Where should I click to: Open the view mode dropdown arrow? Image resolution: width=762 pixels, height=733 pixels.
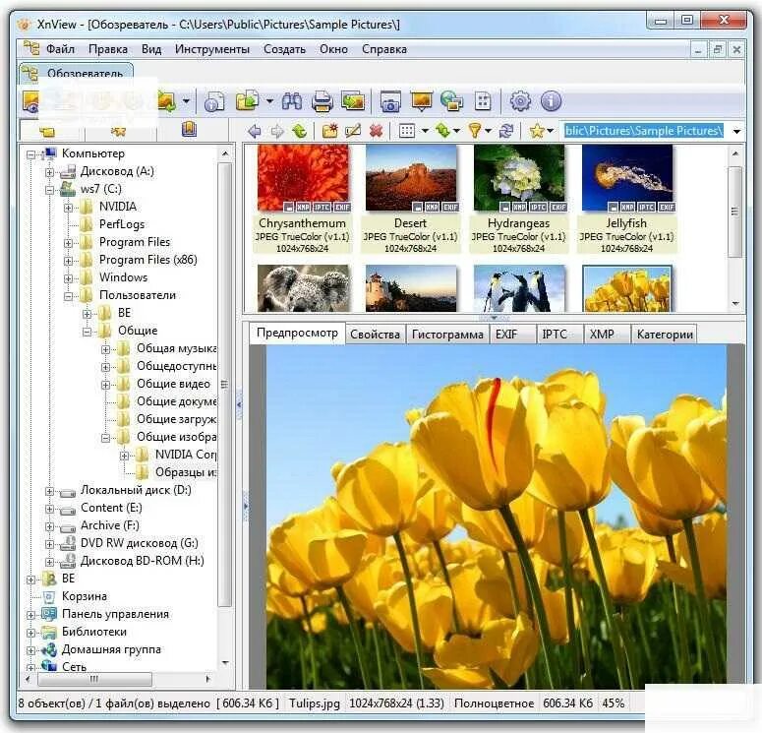425,131
